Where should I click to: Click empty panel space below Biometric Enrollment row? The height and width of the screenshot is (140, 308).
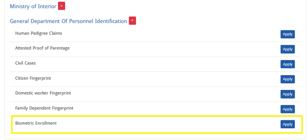tap(150, 136)
